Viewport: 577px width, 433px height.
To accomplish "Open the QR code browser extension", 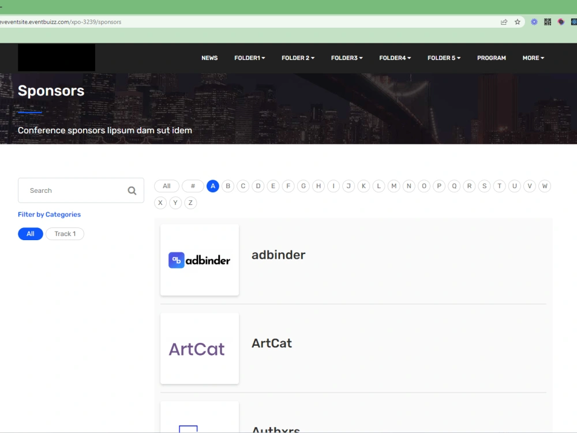I will coord(548,22).
